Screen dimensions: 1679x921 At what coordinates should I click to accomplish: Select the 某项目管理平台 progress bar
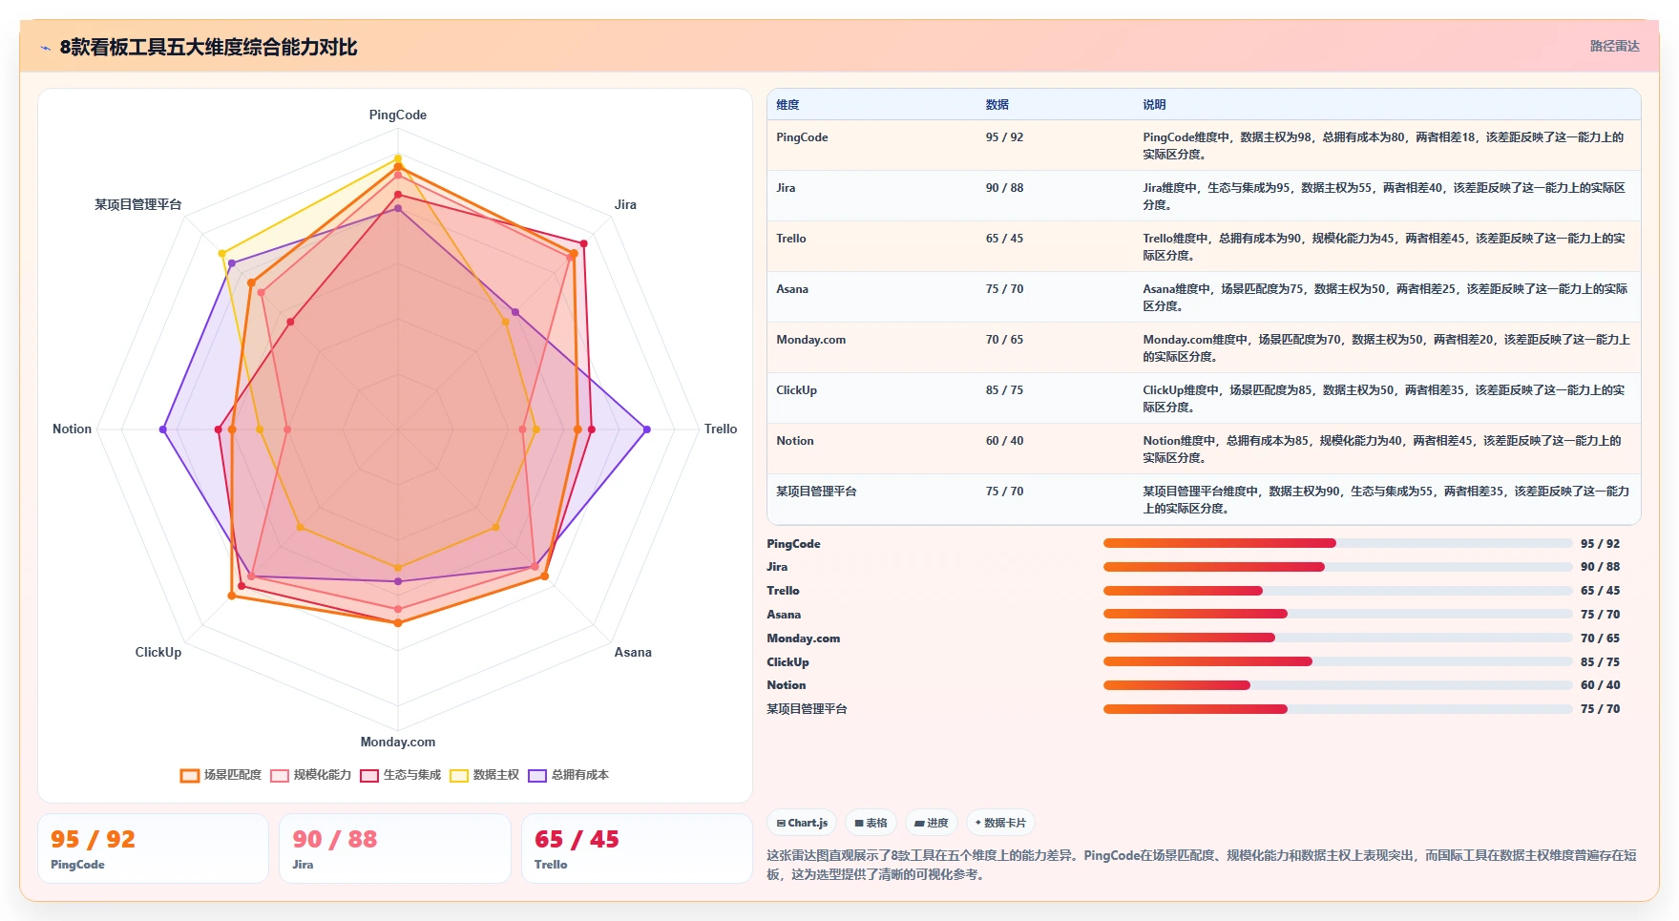tap(1337, 709)
